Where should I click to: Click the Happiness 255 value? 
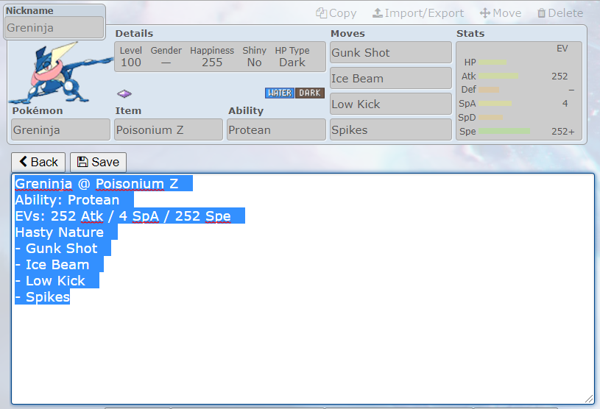pos(212,63)
